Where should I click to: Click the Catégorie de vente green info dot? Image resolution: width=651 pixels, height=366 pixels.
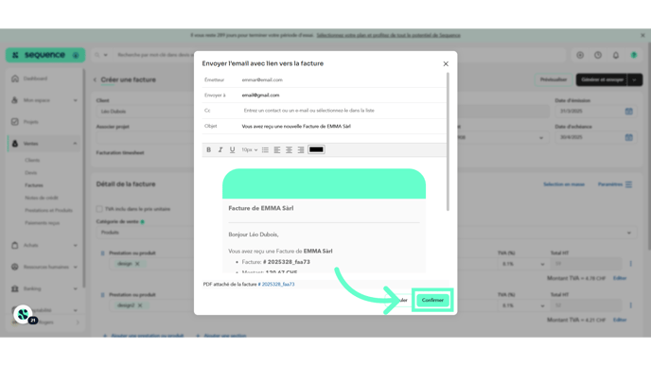pos(142,222)
